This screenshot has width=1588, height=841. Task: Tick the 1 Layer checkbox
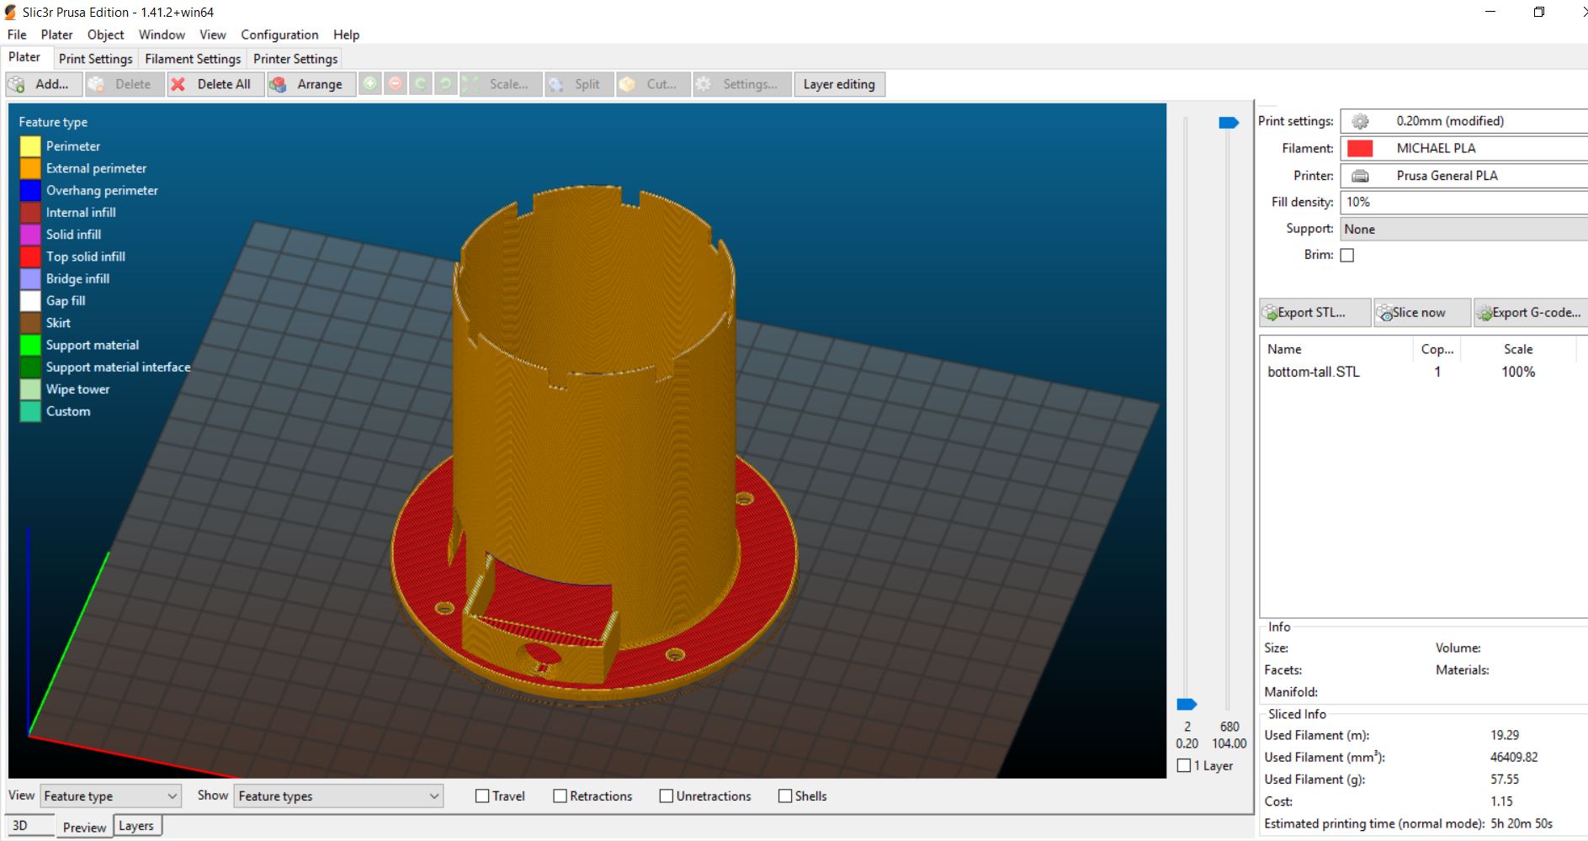pos(1184,765)
